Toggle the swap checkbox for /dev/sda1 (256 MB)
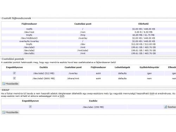The width and height of the screenshot is (176, 132). point(30,107)
